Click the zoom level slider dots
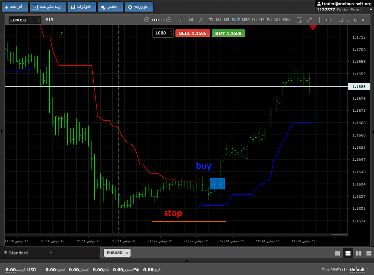Viewport: 374px width, 275px height. point(158,20)
